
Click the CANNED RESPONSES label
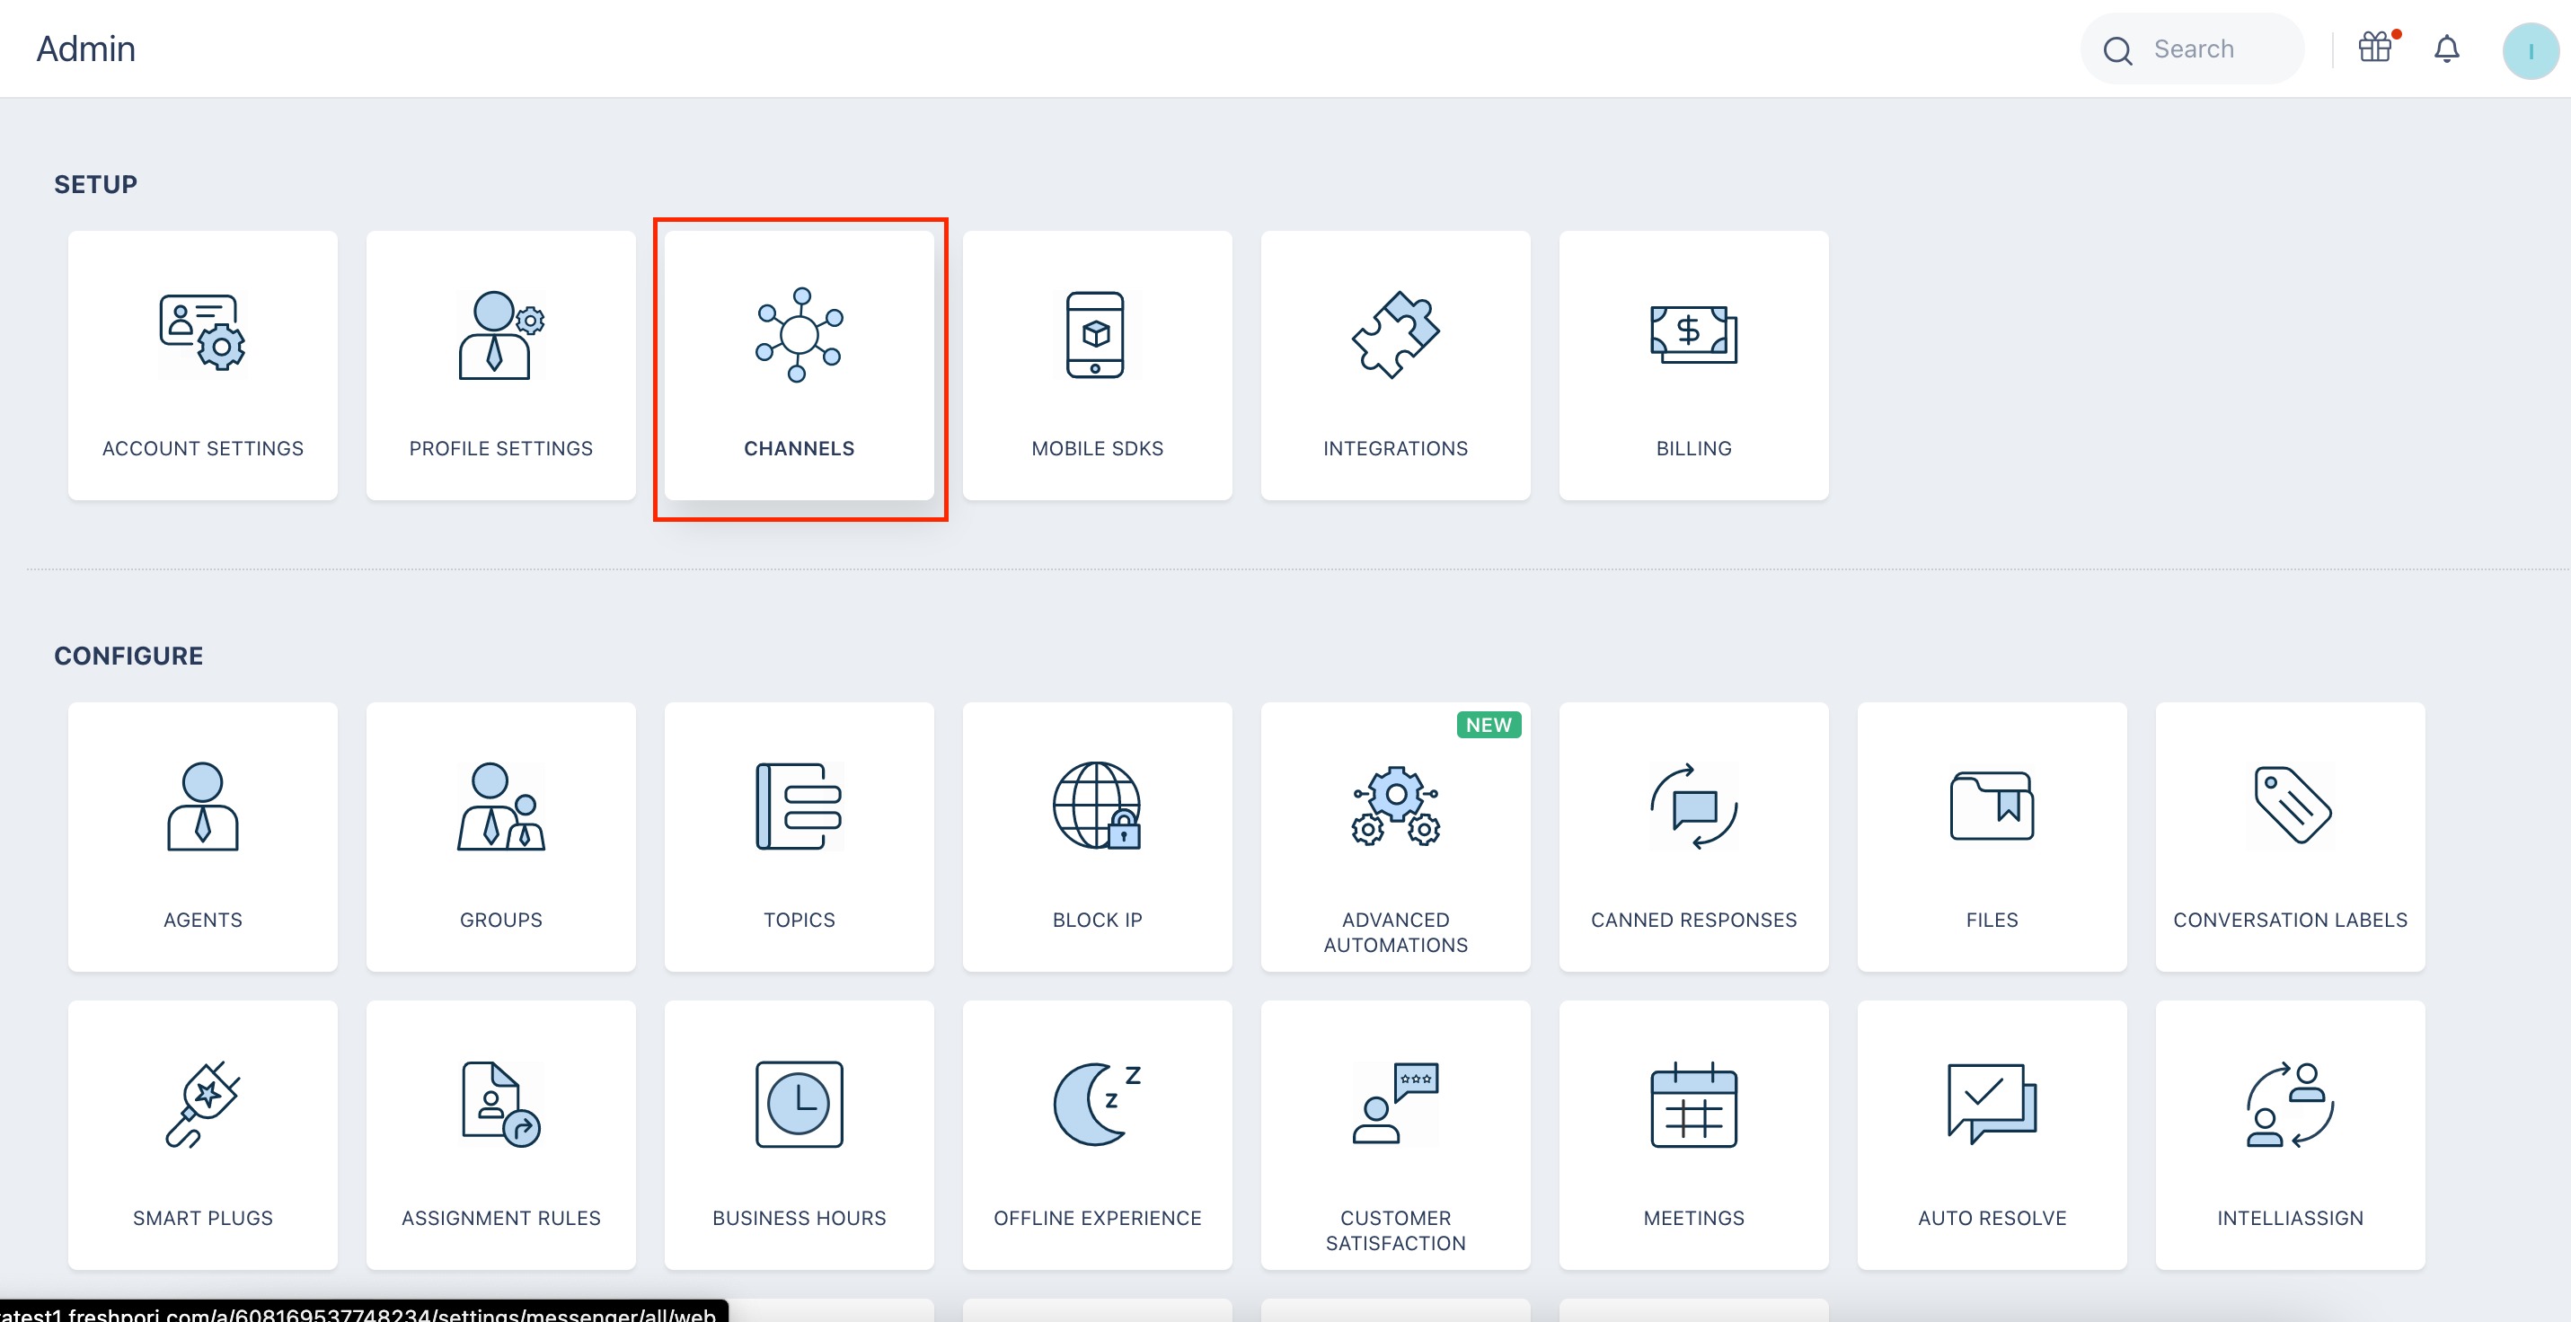(1693, 920)
